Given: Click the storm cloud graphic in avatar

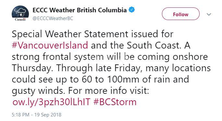Looking at the screenshot, I should (20, 12).
